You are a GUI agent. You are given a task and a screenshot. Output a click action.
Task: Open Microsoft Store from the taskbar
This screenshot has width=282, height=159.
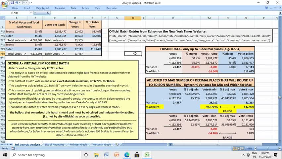pos(137,155)
